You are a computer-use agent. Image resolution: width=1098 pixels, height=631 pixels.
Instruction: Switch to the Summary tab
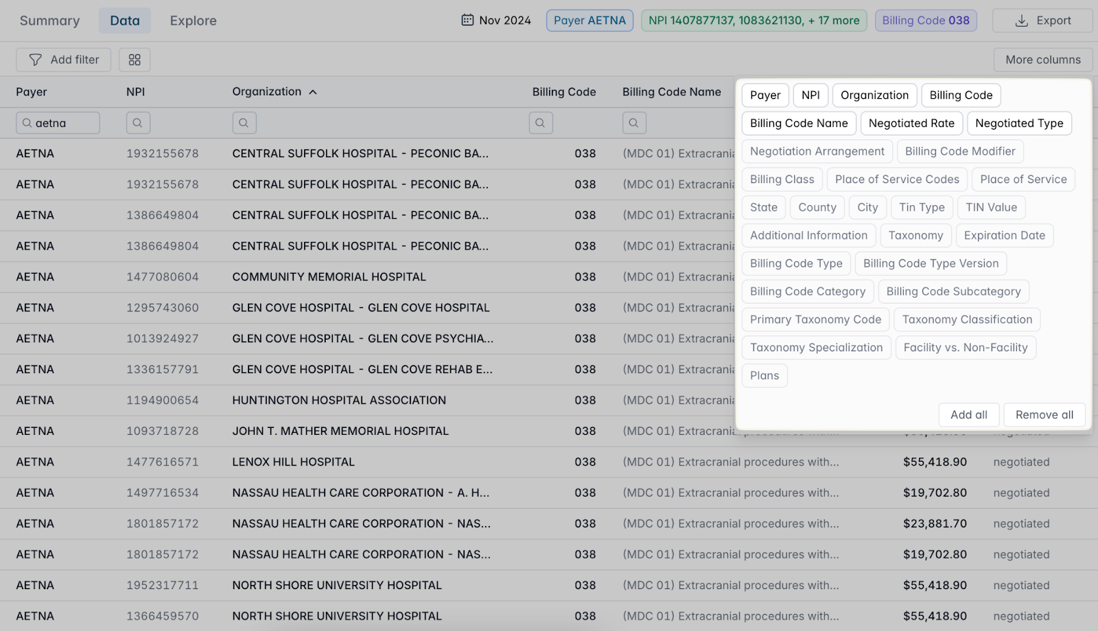pyautogui.click(x=49, y=21)
